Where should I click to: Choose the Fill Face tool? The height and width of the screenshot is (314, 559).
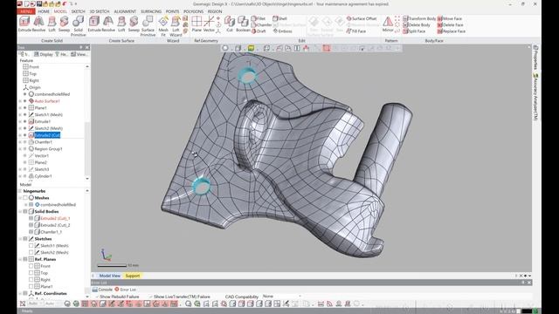click(356, 31)
